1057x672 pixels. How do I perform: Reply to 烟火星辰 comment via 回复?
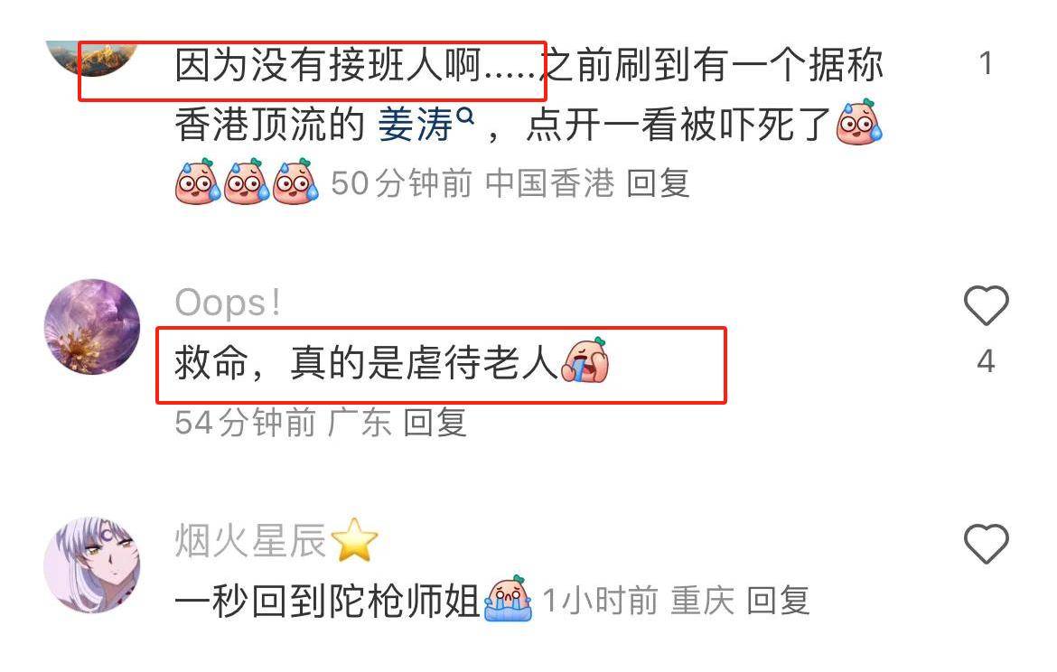[x=778, y=600]
